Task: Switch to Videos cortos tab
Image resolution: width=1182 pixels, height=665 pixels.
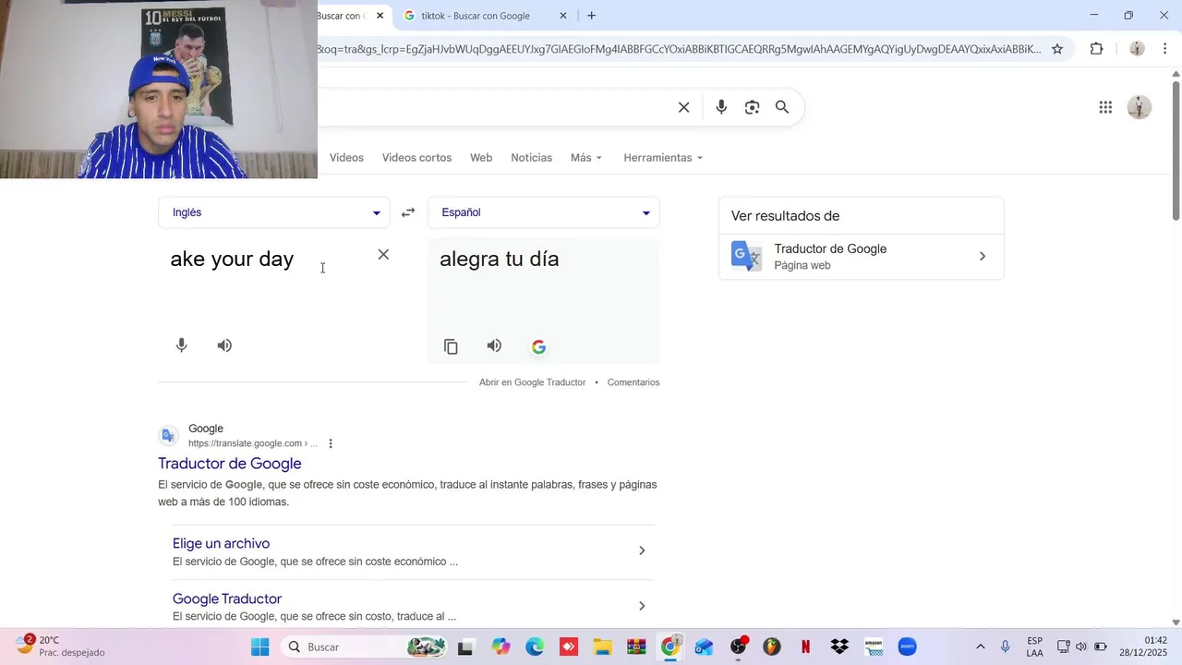Action: click(416, 158)
